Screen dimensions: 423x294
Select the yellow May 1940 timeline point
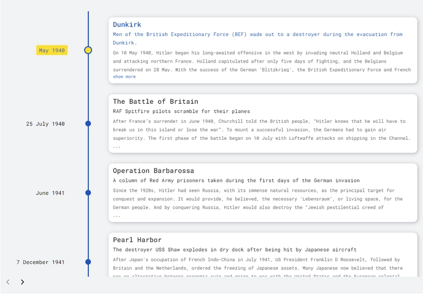88,50
